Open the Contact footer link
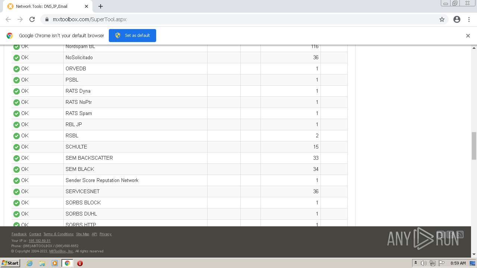477x268 pixels. (x=35, y=234)
